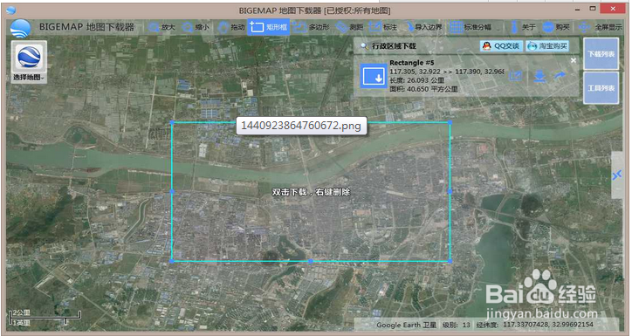Viewport: 632px width, 336px height.
Task: Open the 淘宝购买 Taobao link
Action: tap(547, 46)
